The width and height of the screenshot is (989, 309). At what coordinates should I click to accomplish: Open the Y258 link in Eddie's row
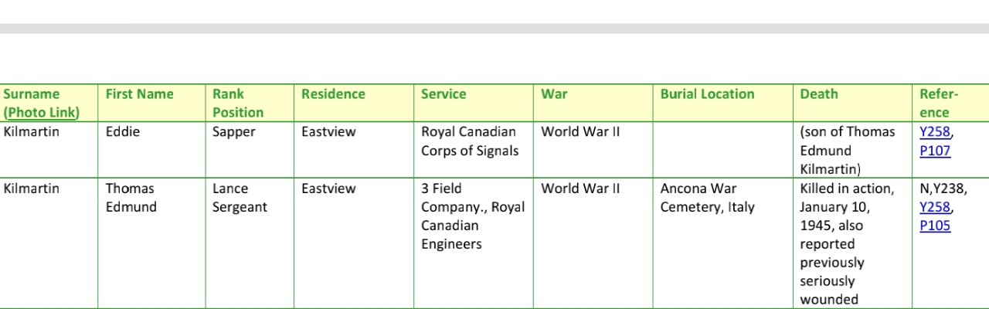click(934, 132)
